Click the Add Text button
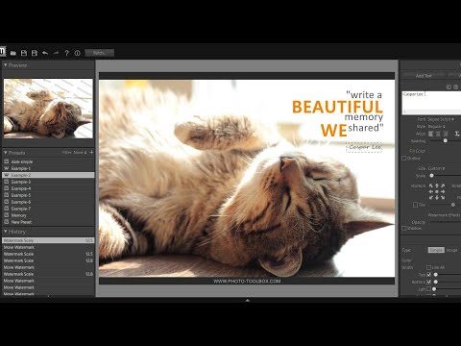461x346 pixels. pyautogui.click(x=424, y=76)
